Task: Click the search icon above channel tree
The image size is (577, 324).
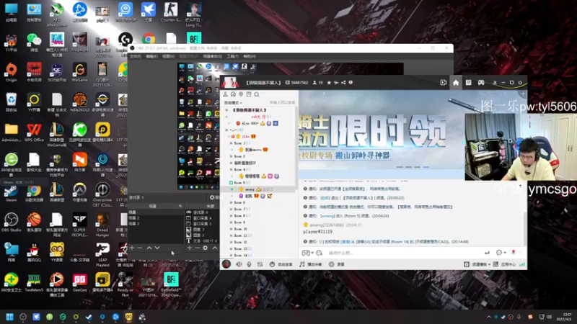Action: click(x=257, y=94)
